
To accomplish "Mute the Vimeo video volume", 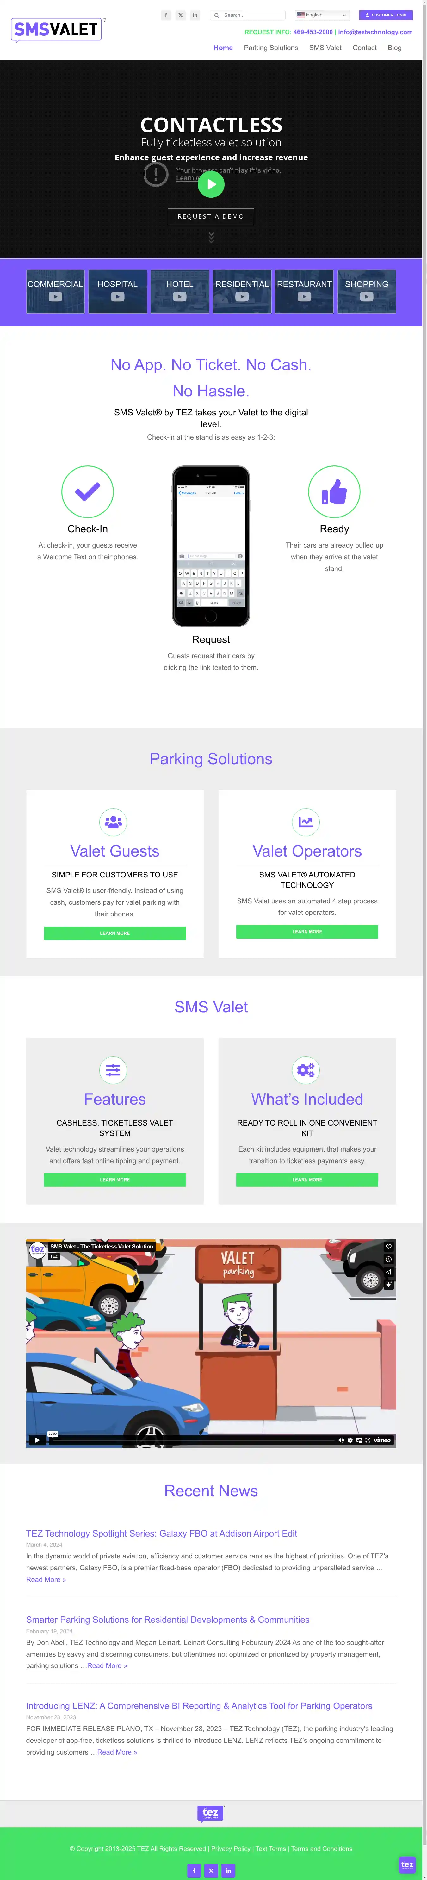I will [x=341, y=1440].
